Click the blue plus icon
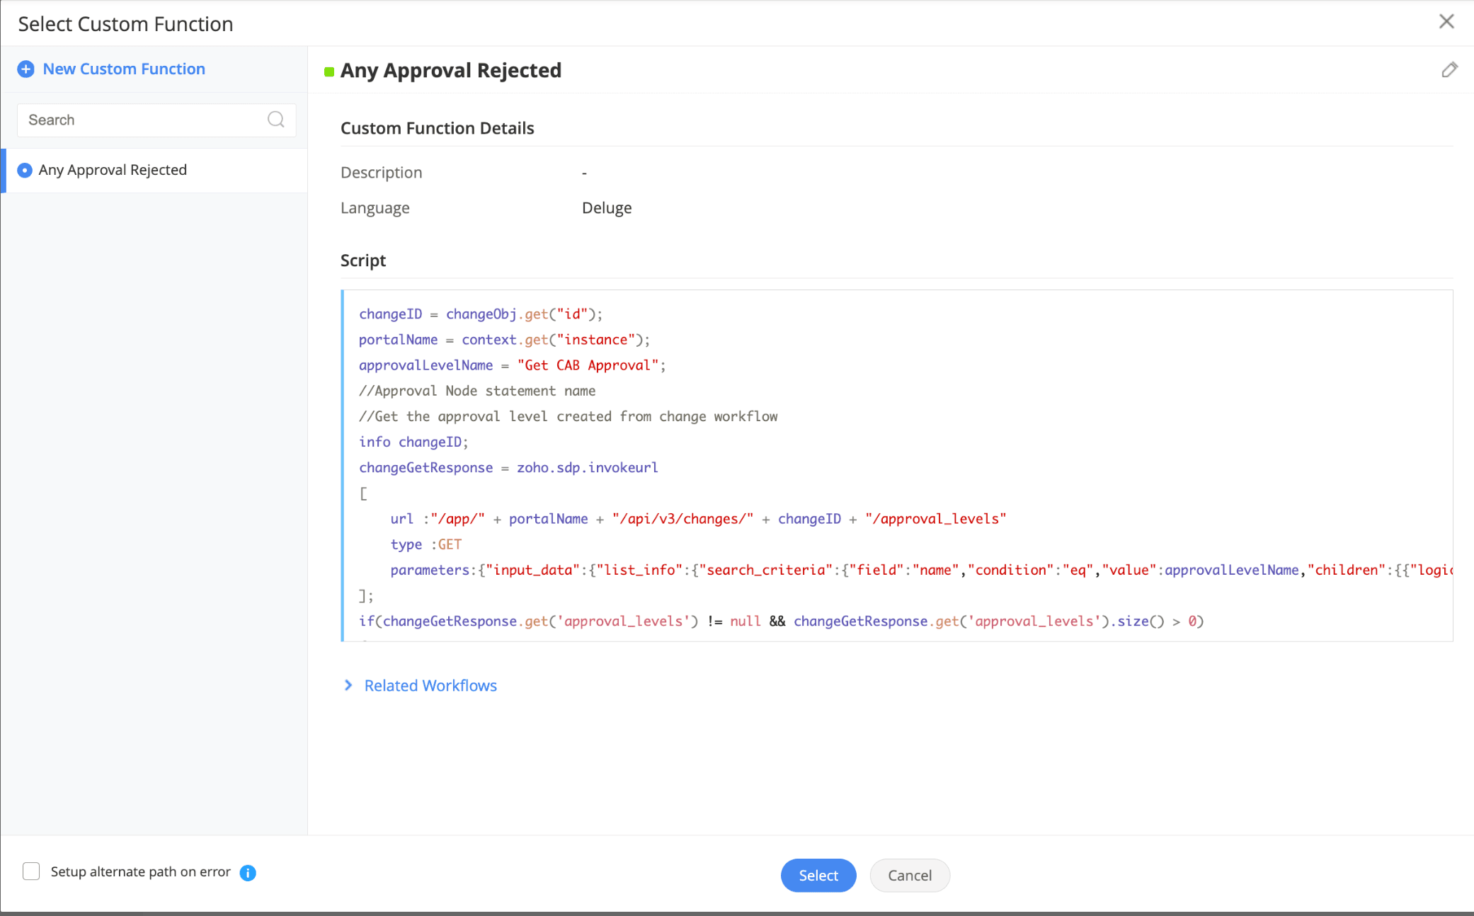The width and height of the screenshot is (1474, 916). point(25,69)
